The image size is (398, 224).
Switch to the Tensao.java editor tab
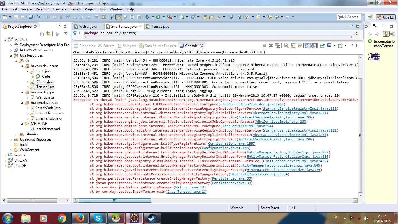160,27
